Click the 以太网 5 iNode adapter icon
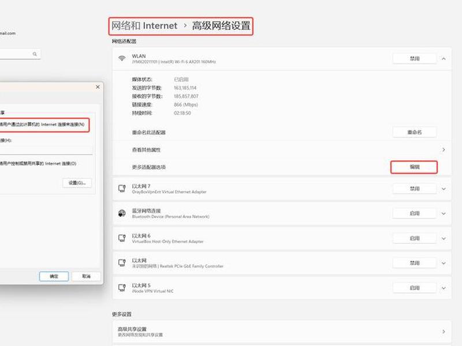This screenshot has width=462, height=346. coord(122,288)
